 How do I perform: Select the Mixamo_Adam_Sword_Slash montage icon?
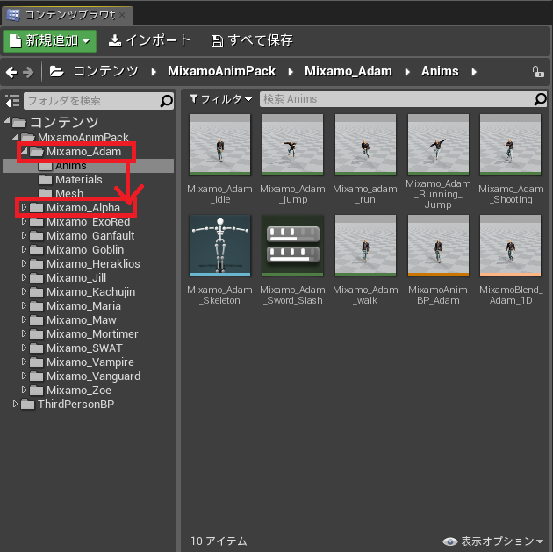pyautogui.click(x=292, y=246)
